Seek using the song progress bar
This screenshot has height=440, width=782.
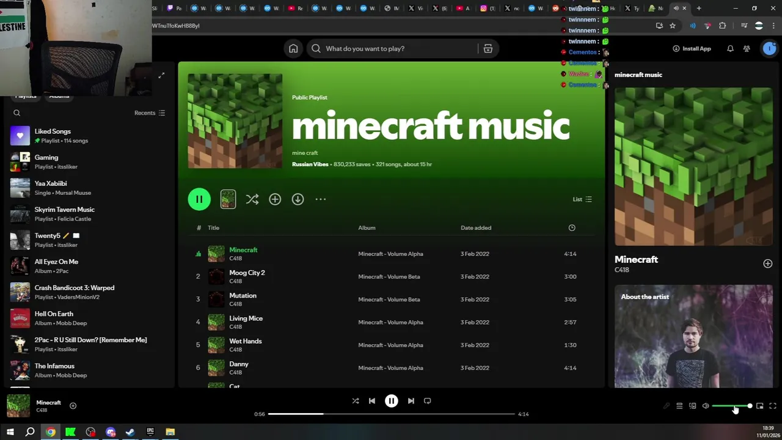391,414
